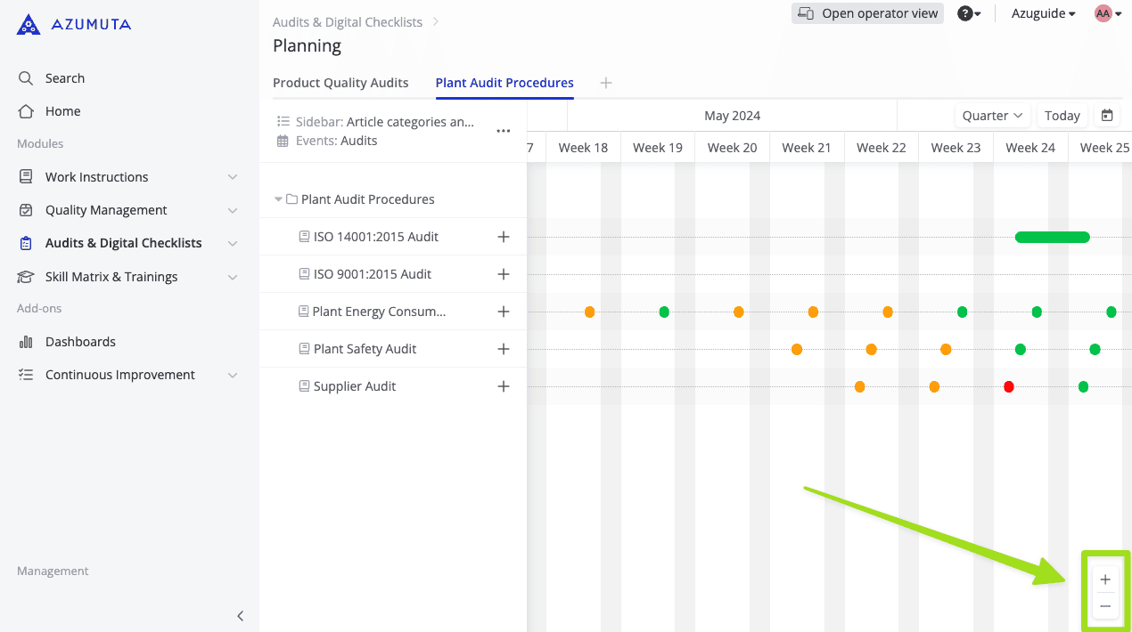Open the Quarter view dropdown

992,116
